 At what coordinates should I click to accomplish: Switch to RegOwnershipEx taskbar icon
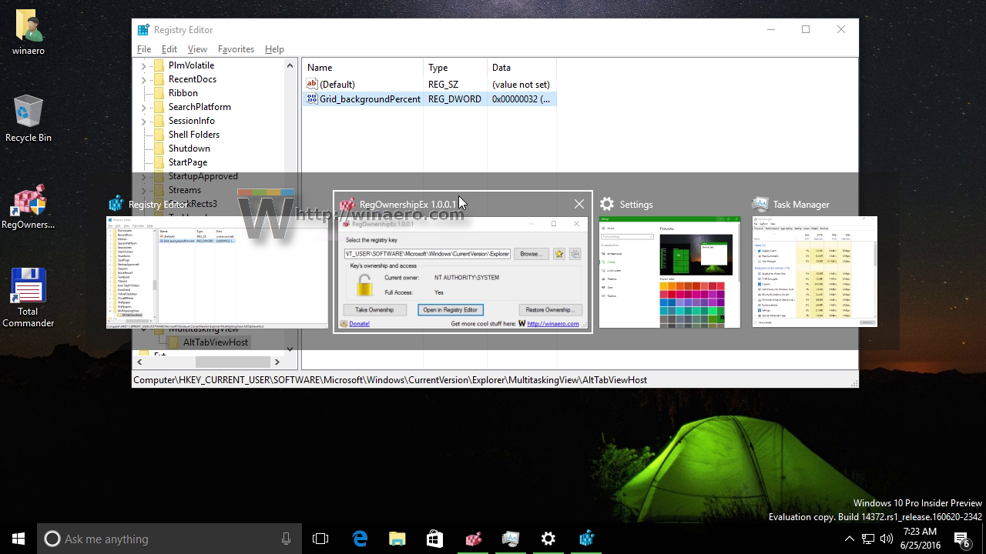[473, 539]
